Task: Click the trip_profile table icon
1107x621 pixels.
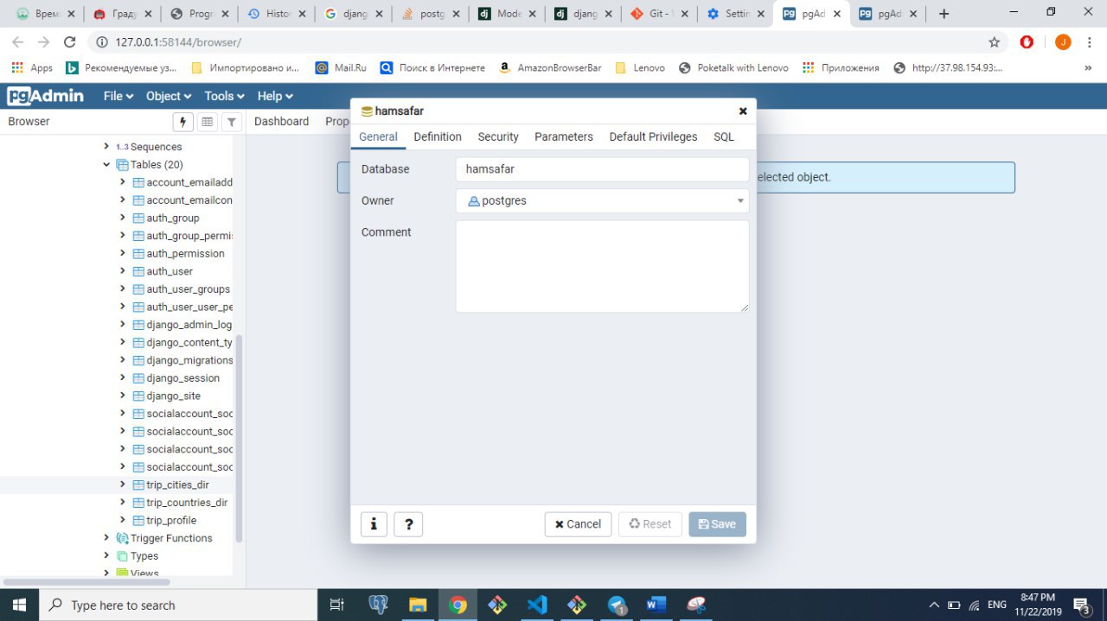Action: tap(138, 520)
